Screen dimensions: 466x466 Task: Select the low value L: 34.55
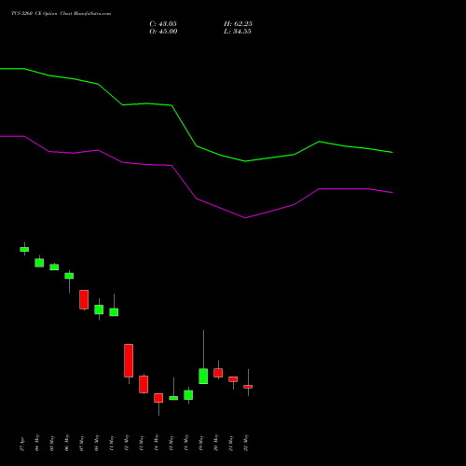pos(238,32)
